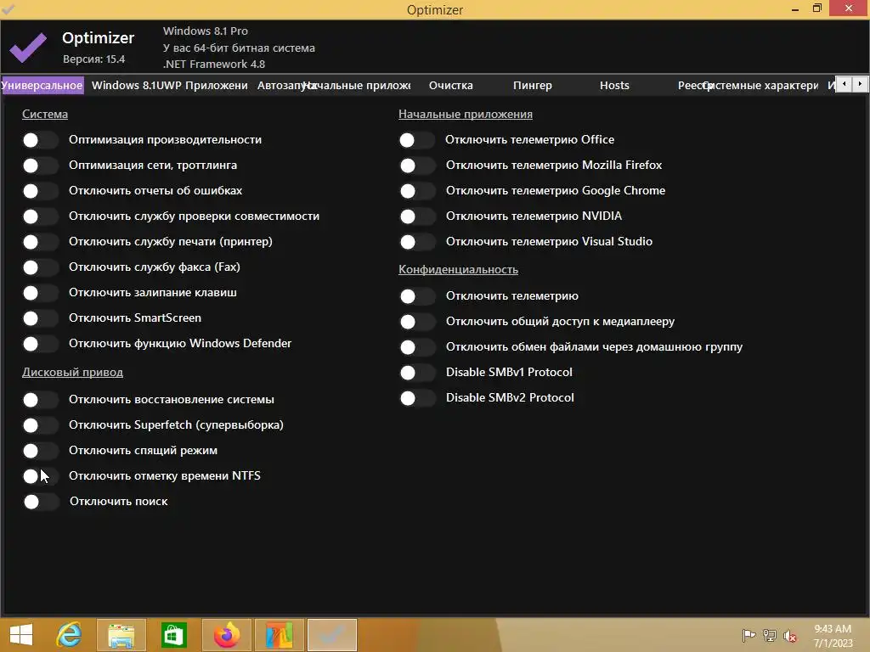Toggle Отключить поиск switch

(41, 501)
